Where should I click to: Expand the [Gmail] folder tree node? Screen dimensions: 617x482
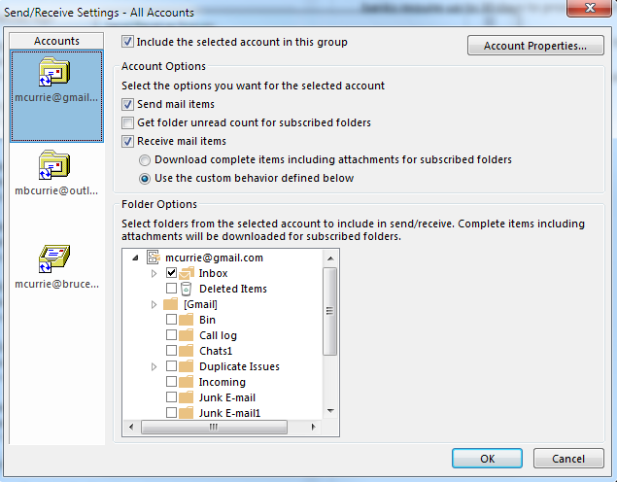coord(154,304)
